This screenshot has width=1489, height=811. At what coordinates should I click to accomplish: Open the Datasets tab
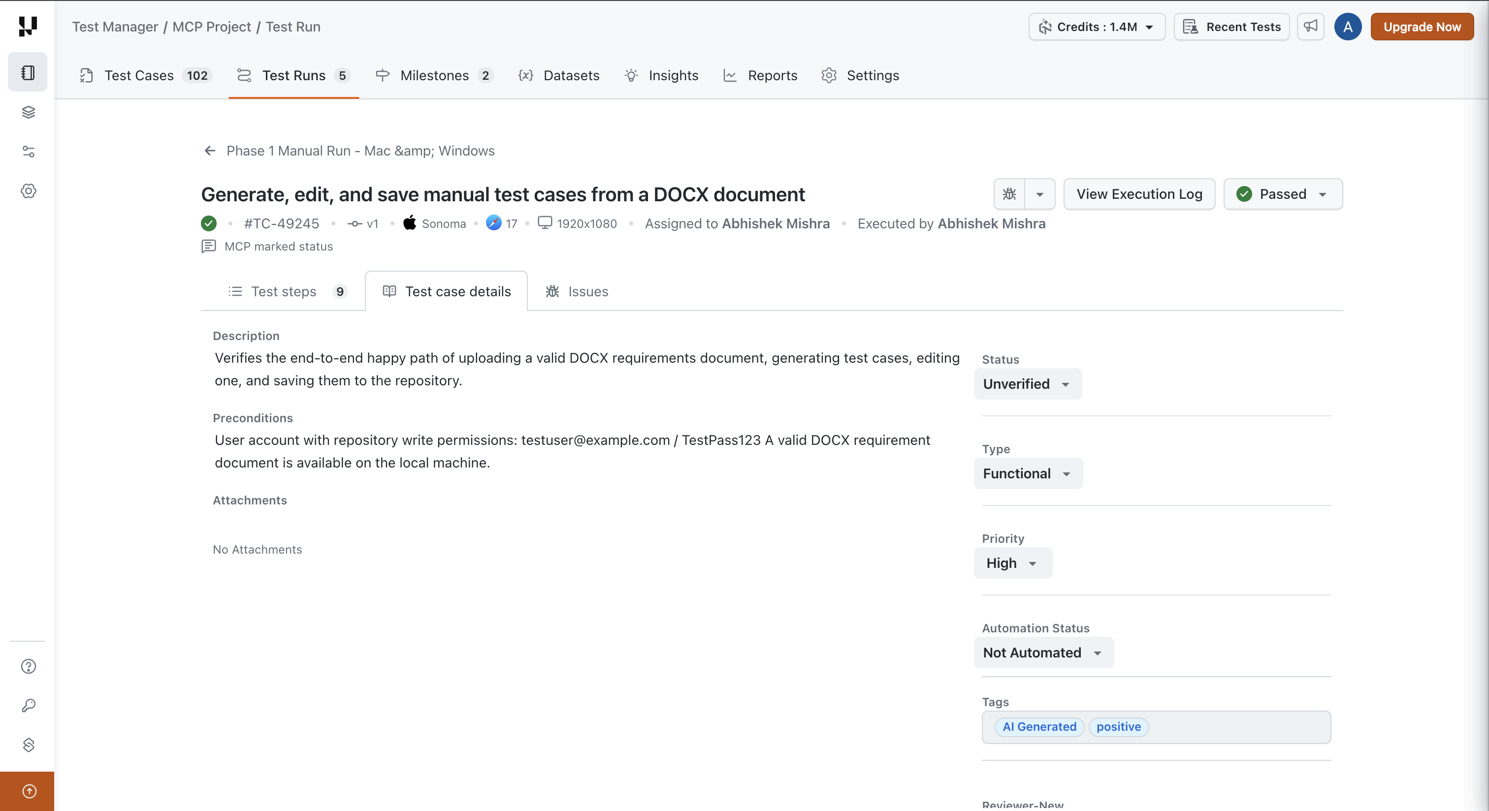(559, 76)
